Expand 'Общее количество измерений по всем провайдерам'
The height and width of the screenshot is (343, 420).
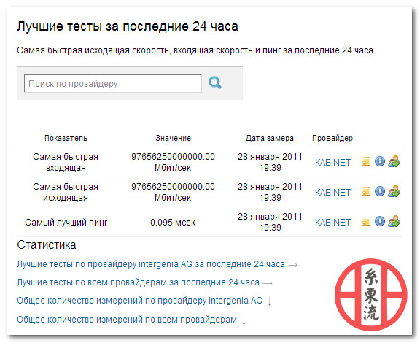point(127,320)
